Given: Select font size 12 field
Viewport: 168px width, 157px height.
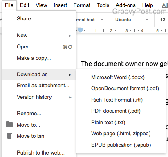Looking at the screenshot, I should [163, 20].
